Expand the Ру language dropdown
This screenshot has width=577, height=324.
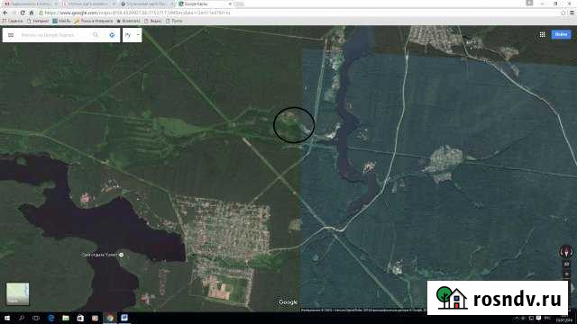(133, 35)
